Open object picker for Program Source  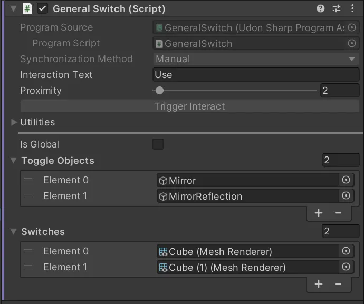point(352,27)
